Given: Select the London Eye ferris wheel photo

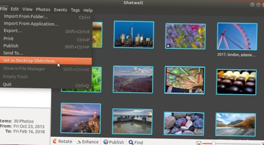Looking at the screenshot, I should [237, 37].
